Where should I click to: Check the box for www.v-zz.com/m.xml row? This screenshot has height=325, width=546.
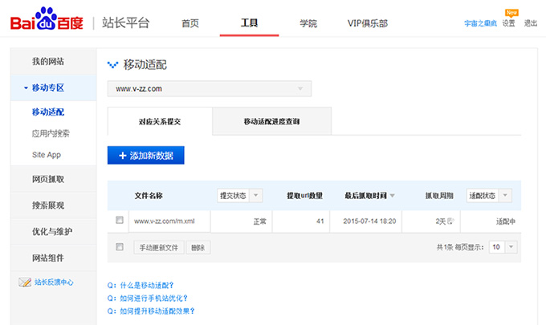point(120,220)
